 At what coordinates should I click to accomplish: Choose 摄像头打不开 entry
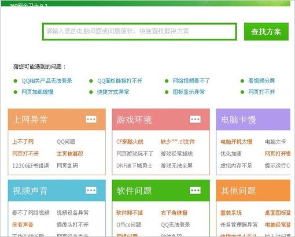[x=72, y=224]
